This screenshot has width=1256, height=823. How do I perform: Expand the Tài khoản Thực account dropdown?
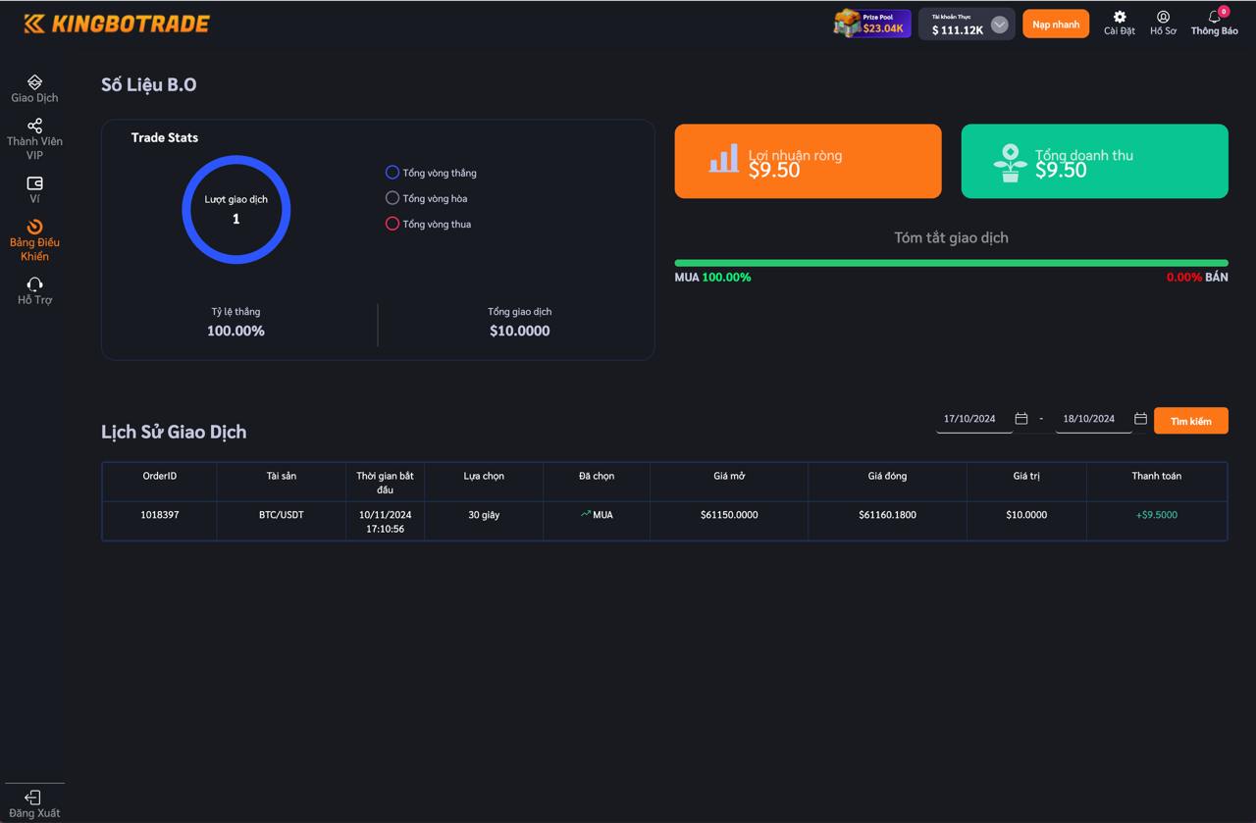pyautogui.click(x=999, y=25)
